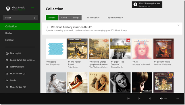Open Party Music (10) playlist
Image resolution: width=185 pixels, height=105 pixels.
click(17, 67)
